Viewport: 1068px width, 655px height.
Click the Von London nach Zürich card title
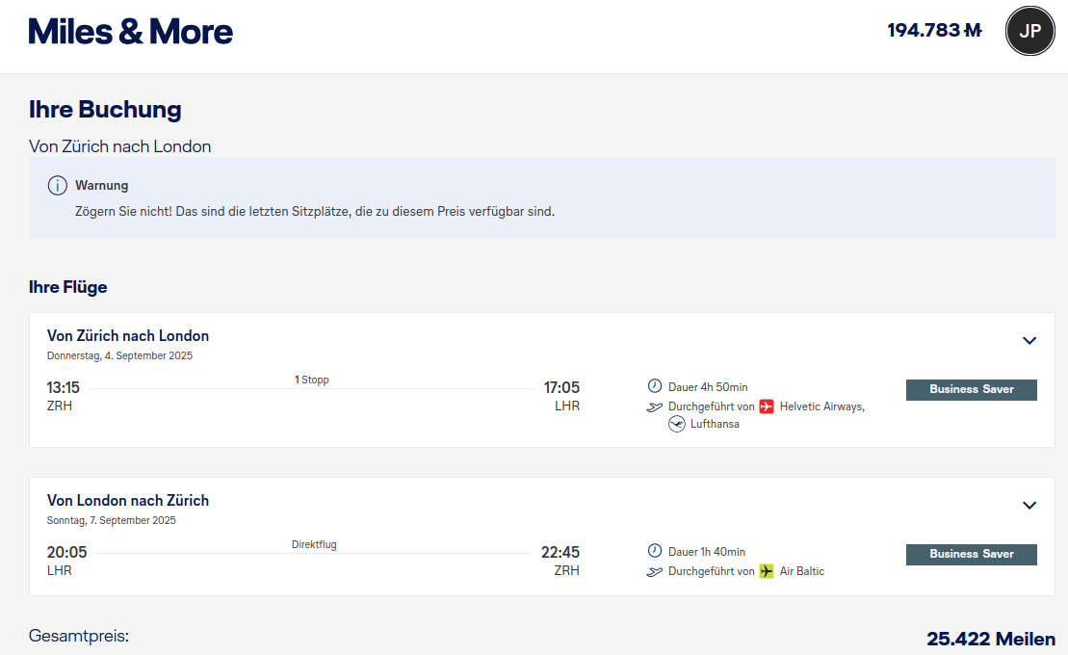click(x=128, y=501)
